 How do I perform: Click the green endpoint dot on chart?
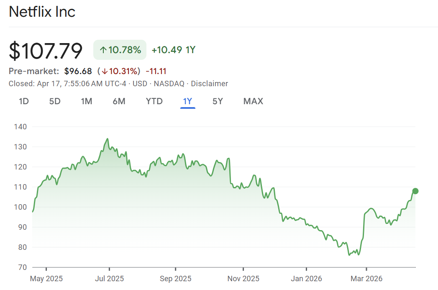point(415,191)
